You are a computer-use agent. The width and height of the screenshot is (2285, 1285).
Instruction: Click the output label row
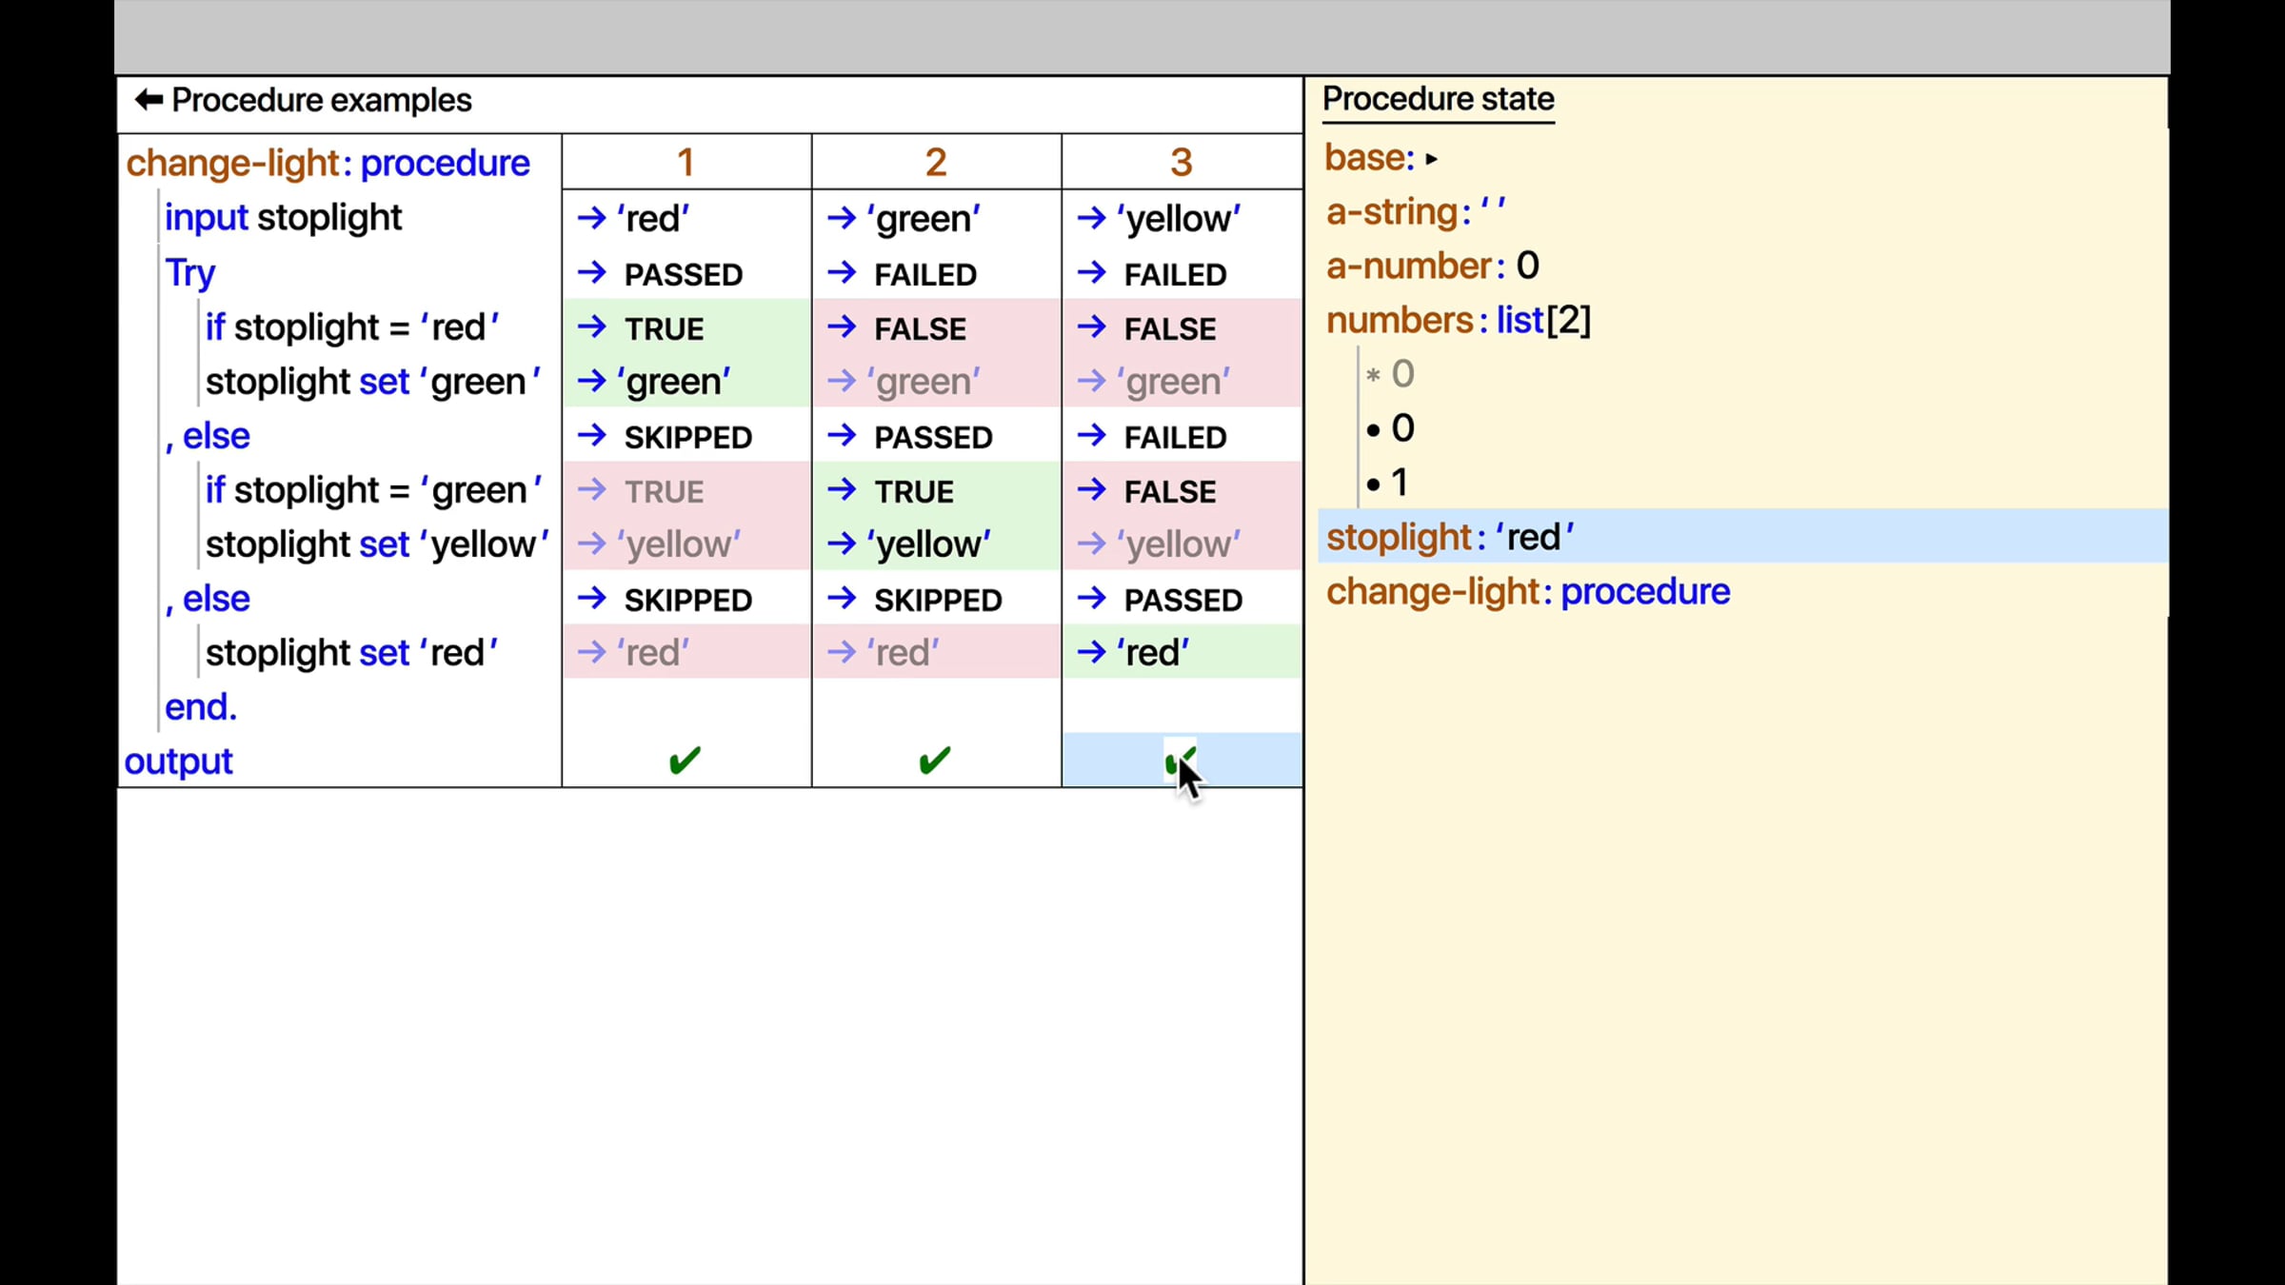178,761
